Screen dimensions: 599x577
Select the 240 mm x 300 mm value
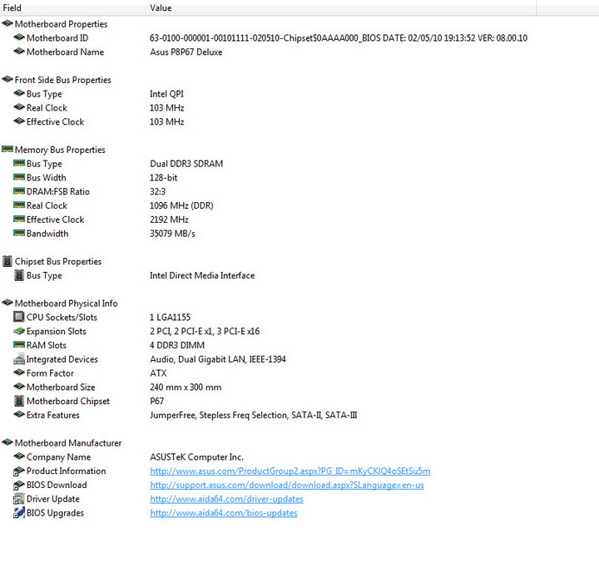186,387
